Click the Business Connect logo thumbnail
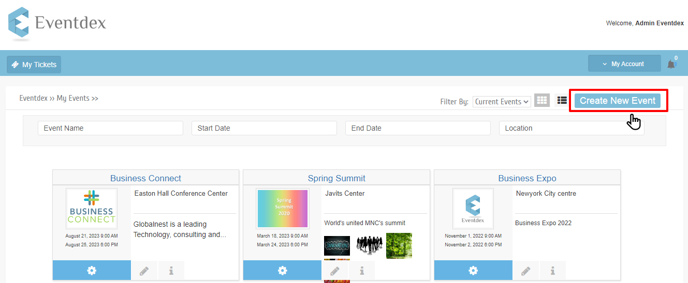The width and height of the screenshot is (688, 283). (x=92, y=208)
